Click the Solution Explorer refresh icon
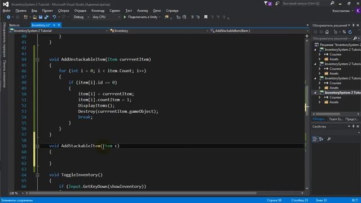361x203 pixels. 350,32
